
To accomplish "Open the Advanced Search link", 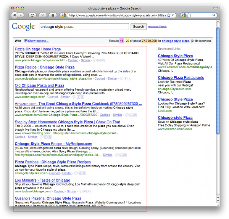I will click(x=157, y=27).
